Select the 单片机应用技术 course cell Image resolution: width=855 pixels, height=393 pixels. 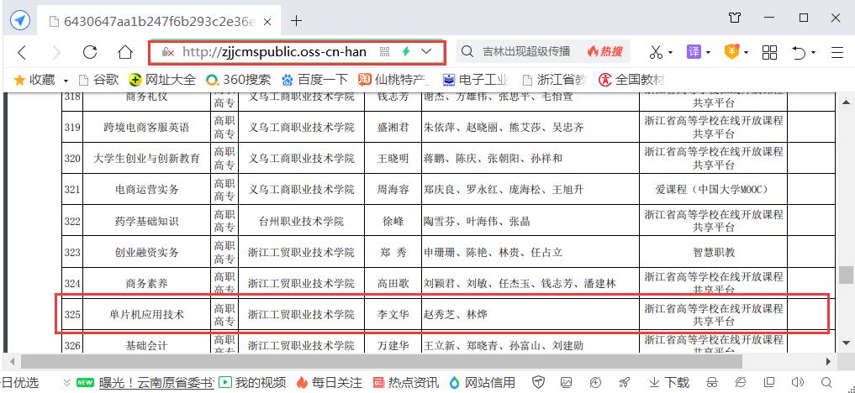coord(146,314)
